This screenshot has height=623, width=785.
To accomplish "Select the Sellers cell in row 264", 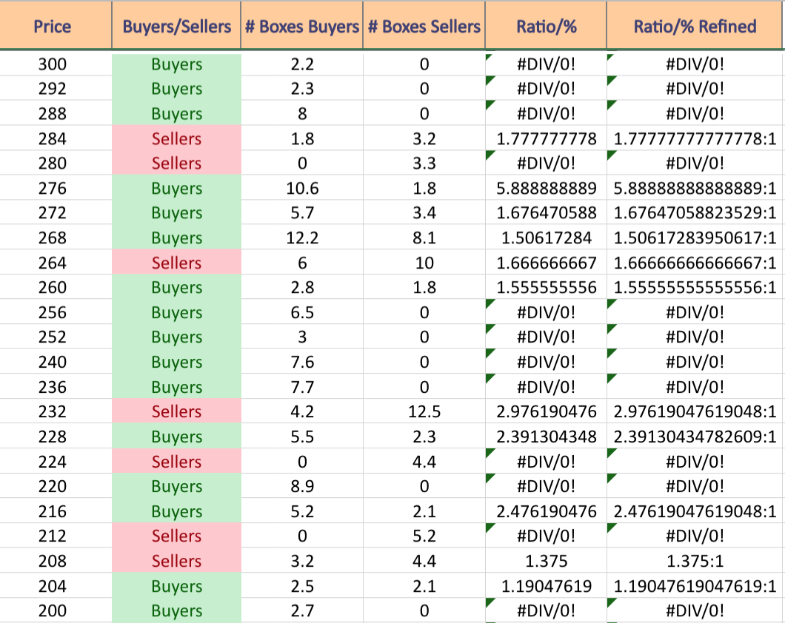I will click(177, 263).
